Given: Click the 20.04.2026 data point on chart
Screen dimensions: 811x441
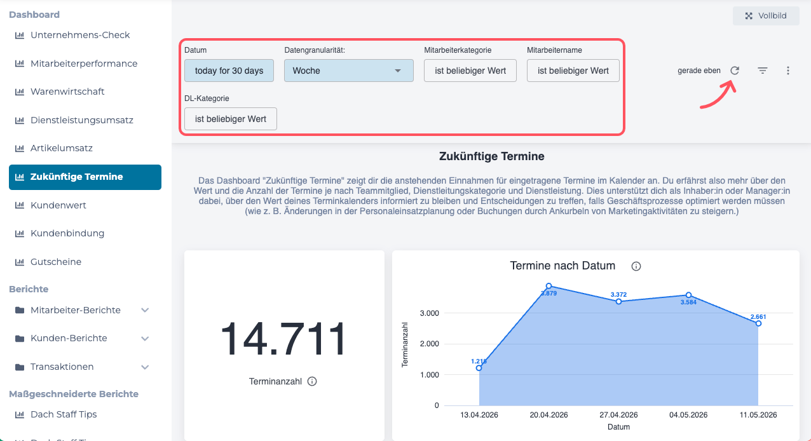Looking at the screenshot, I should tap(549, 286).
